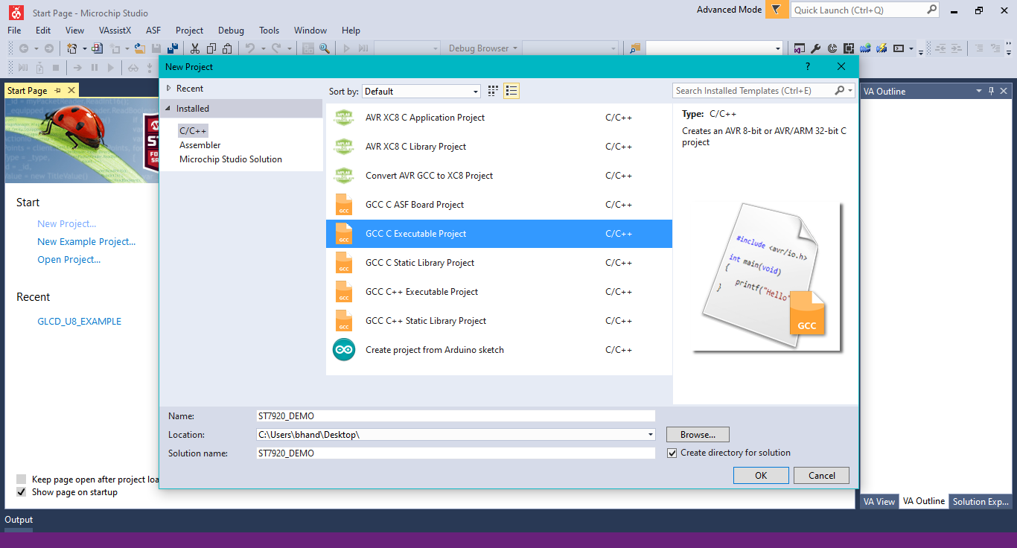Click the Save All toolbar icon
This screenshot has width=1017, height=548.
click(172, 48)
